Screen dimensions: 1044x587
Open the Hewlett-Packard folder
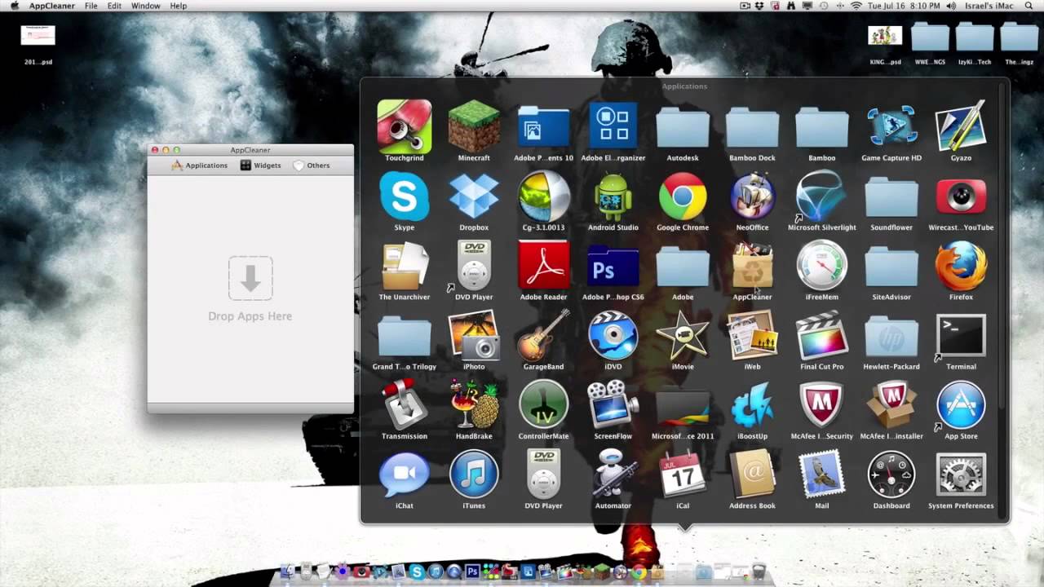pos(891,337)
